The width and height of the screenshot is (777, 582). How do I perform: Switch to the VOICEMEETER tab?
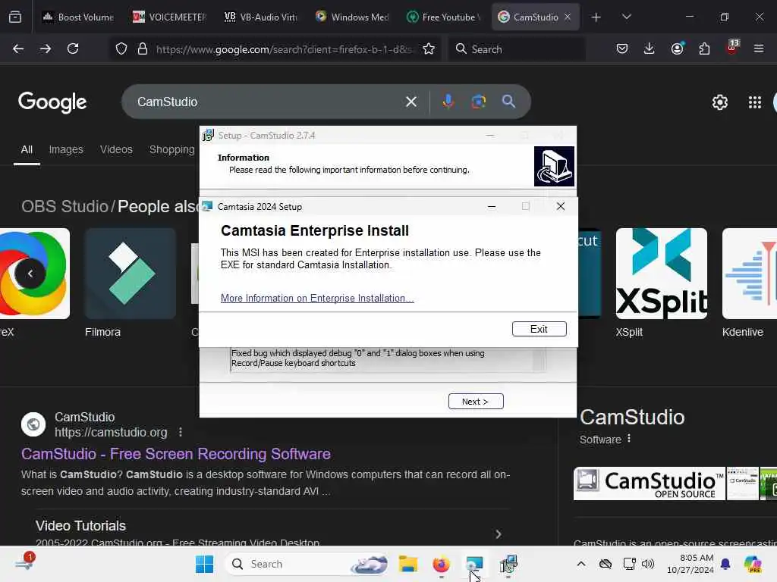pyautogui.click(x=169, y=17)
